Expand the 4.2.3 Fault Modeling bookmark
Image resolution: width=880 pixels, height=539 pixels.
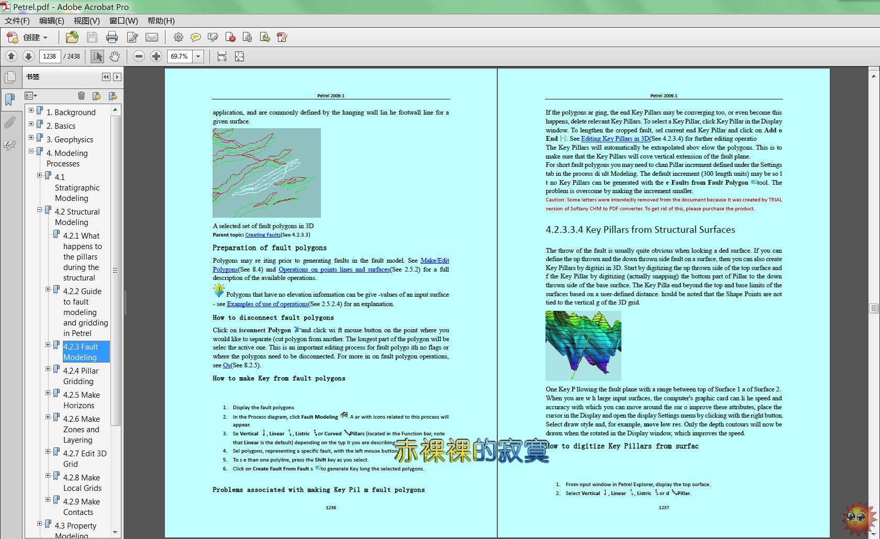[48, 345]
